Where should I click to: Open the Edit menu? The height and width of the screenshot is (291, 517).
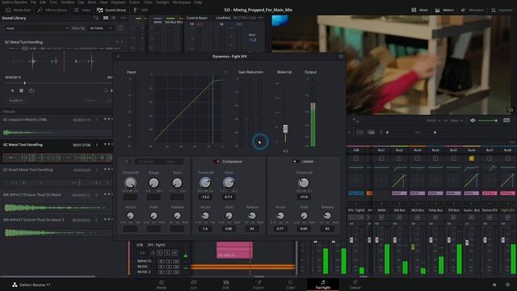point(43,2)
